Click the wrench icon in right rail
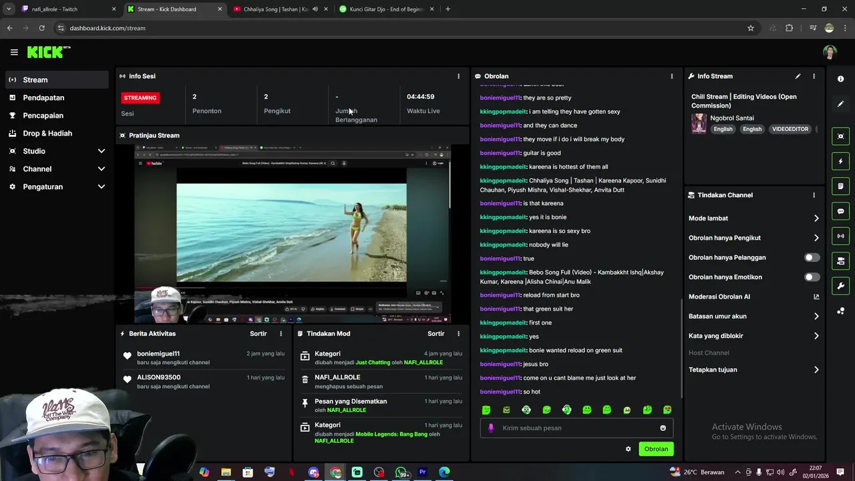 pyautogui.click(x=840, y=286)
